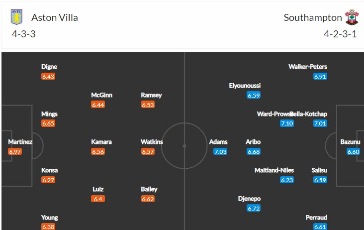This screenshot has width=364, height=230.
Task: Click Martínez's 6.97 rating badge
Action: 15,151
